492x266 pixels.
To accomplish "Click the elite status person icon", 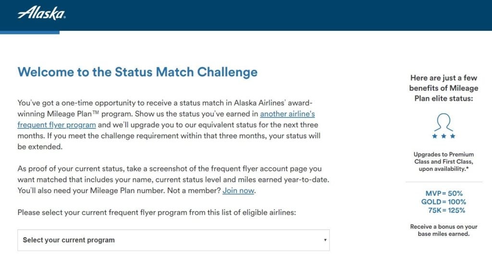I will coord(443,122).
